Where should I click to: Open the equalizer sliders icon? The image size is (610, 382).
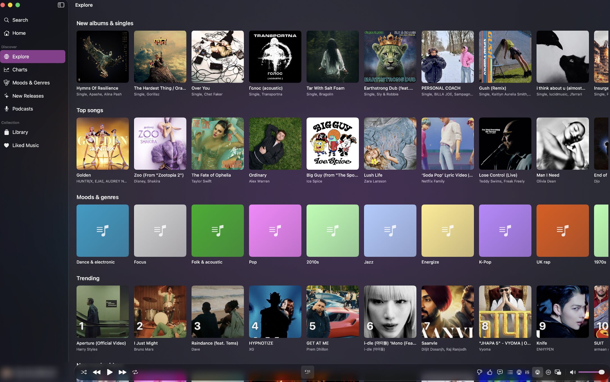[527, 372]
